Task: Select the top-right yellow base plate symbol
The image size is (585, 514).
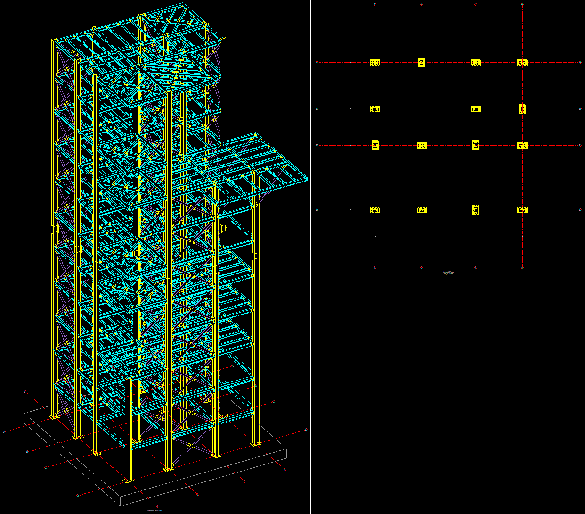Action: click(523, 62)
